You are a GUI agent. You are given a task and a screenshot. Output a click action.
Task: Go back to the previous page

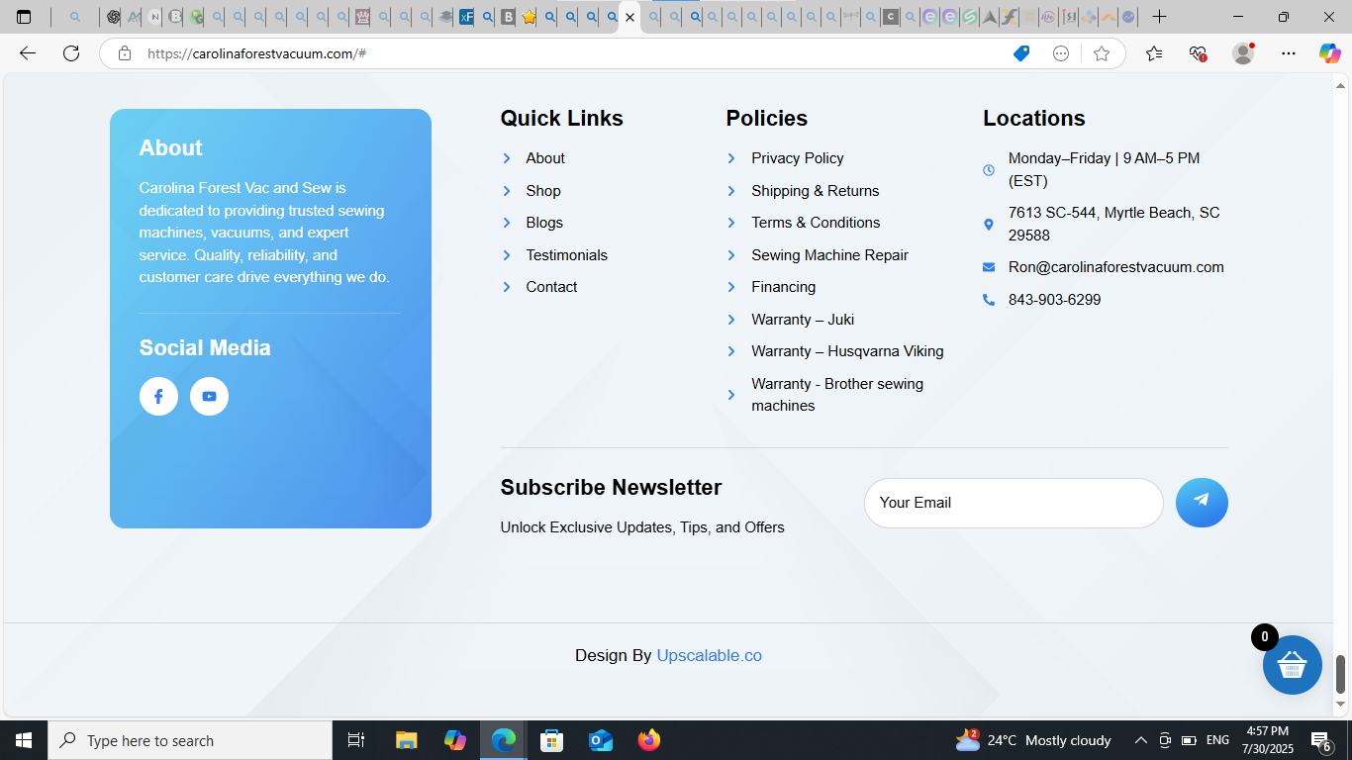point(28,53)
